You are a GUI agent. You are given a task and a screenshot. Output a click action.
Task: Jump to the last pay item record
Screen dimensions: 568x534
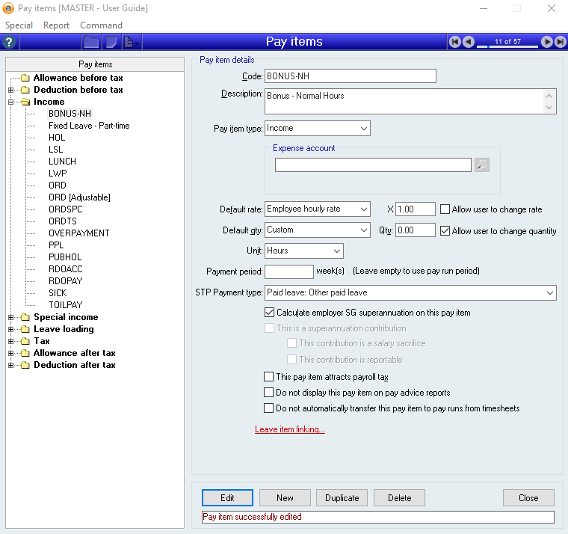tap(561, 42)
